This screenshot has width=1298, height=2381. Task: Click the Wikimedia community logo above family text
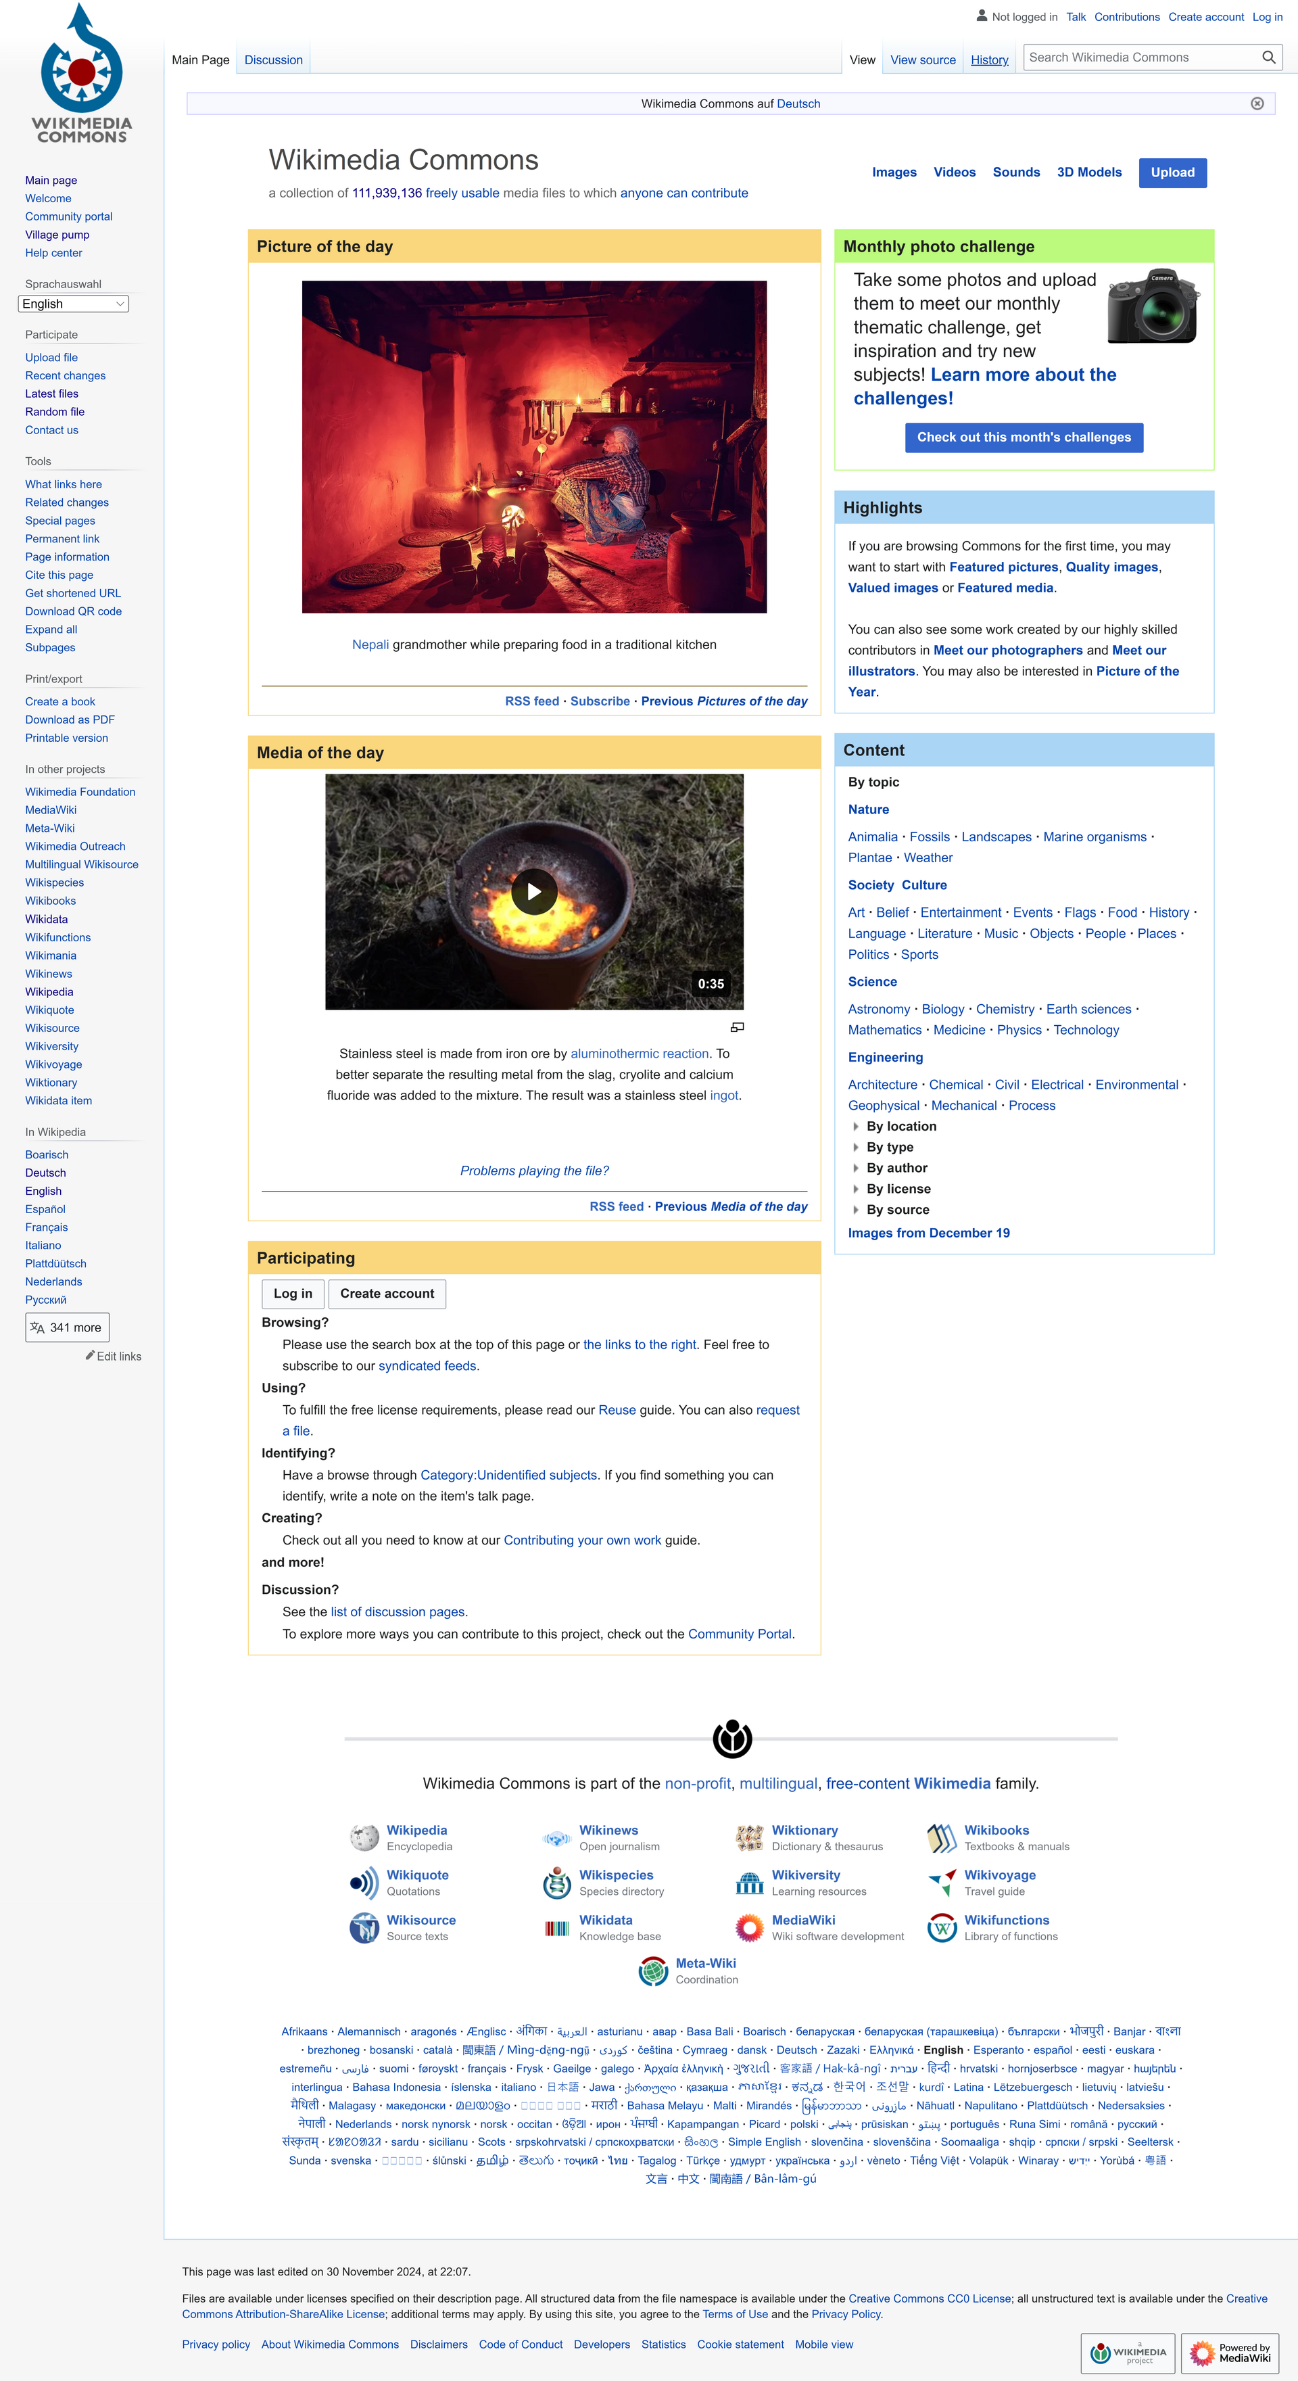733,1739
